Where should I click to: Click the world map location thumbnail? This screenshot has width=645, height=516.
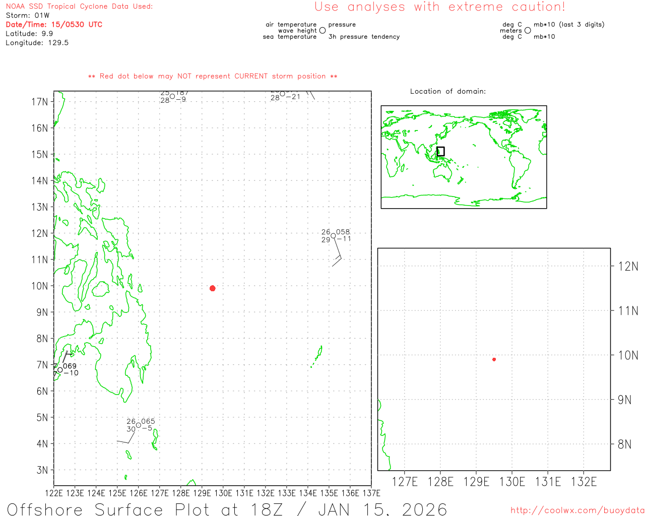464,157
